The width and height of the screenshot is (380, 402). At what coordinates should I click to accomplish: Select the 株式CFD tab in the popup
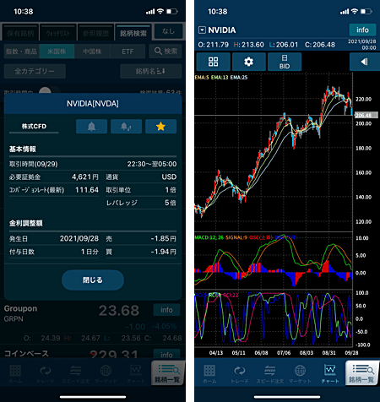pos(34,127)
